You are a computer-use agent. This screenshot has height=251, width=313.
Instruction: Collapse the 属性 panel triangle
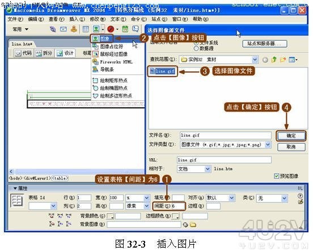tap(15, 188)
